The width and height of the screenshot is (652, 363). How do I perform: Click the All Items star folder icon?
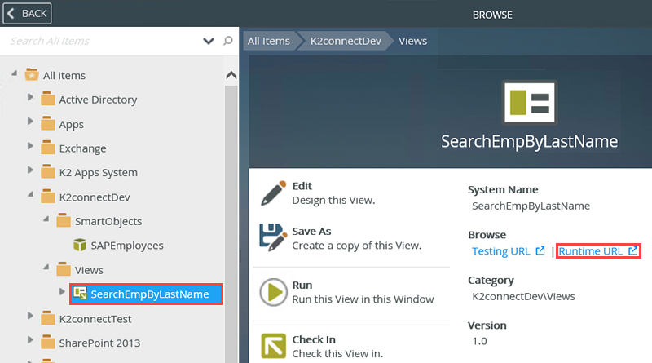tap(33, 76)
